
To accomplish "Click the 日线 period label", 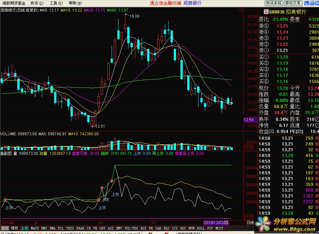I will (x=250, y=223).
